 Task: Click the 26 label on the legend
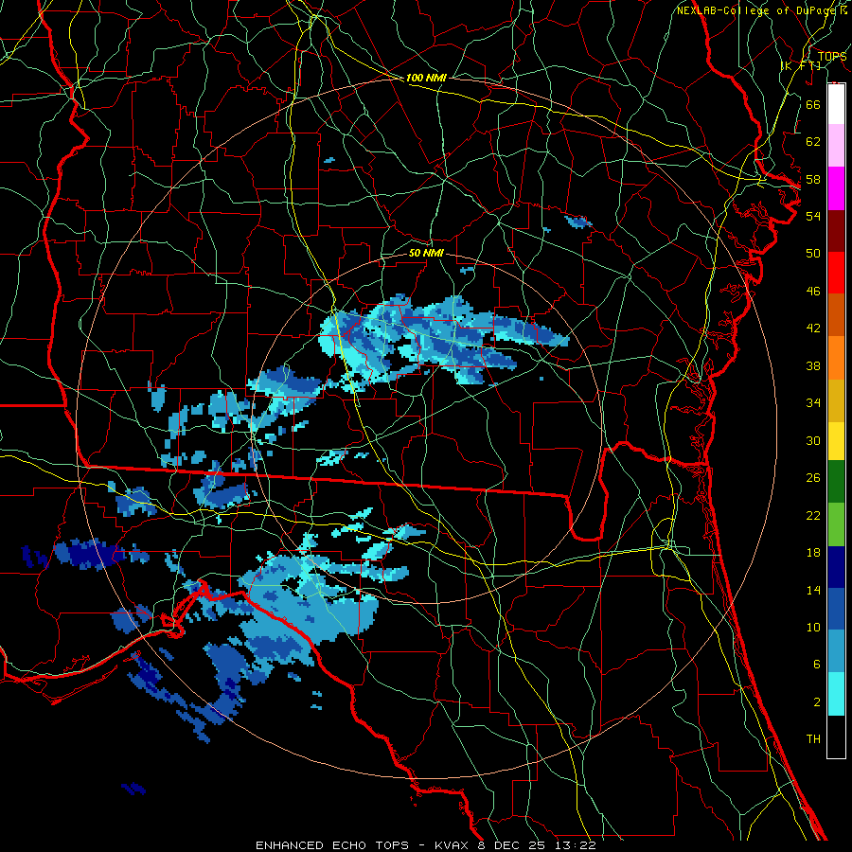click(813, 478)
